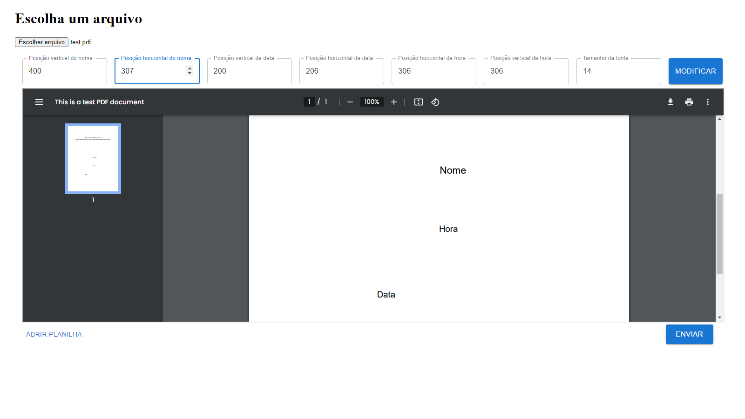Activate the fit-to-page control

[418, 102]
